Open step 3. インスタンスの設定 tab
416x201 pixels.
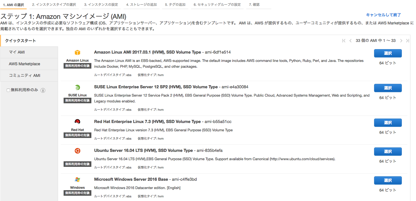tap(101, 5)
